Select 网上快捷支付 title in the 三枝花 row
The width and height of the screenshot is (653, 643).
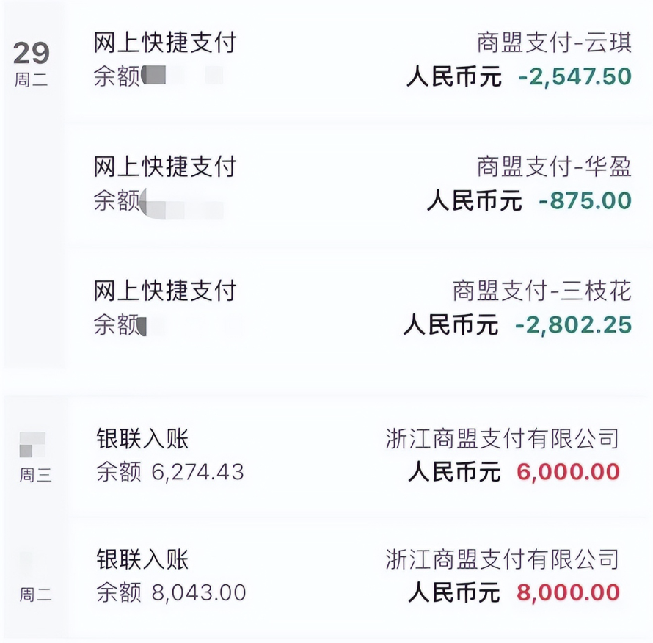point(165,291)
